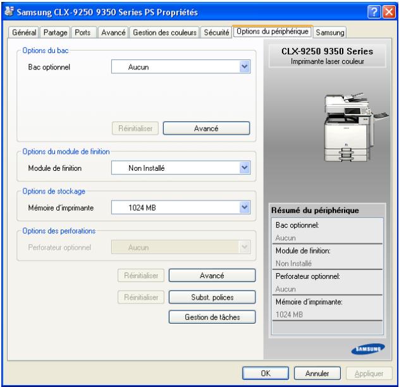Expand the Bac optionnel dropdown
399x387 pixels.
coord(181,67)
